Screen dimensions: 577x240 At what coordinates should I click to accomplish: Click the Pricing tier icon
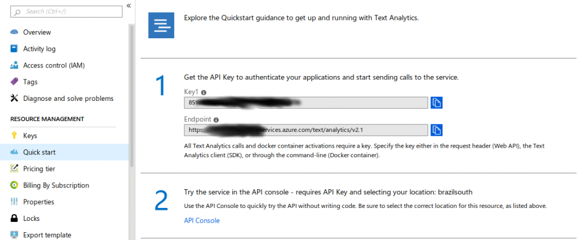[14, 168]
